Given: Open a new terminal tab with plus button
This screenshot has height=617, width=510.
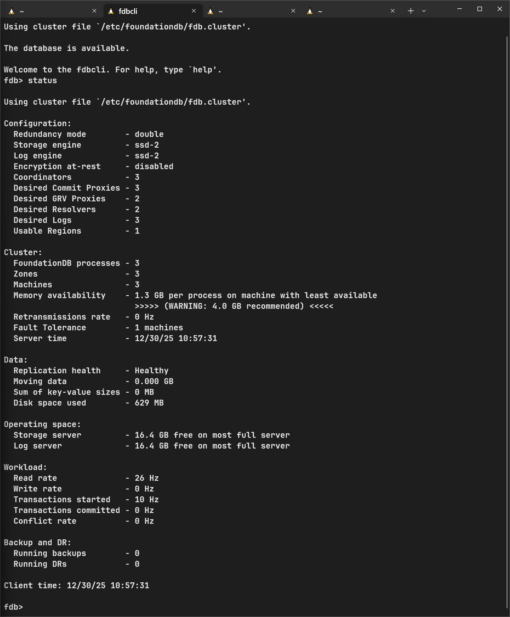Looking at the screenshot, I should click(x=411, y=11).
